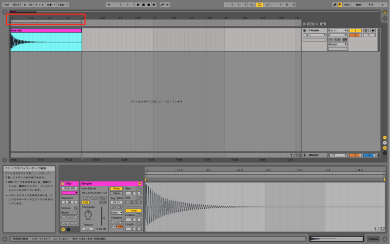390x244 pixels.
Task: Arm the Arrangement Record button
Action: click(x=149, y=5)
